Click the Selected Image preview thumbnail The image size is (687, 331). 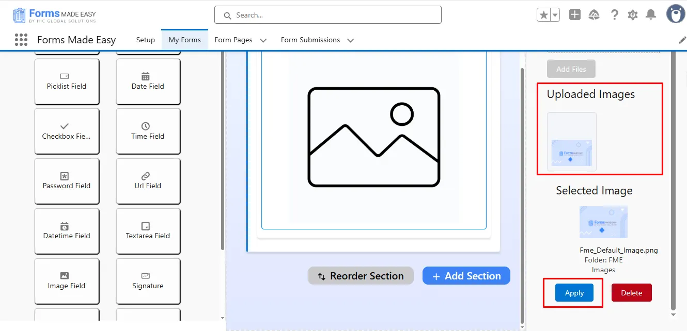coord(603,222)
